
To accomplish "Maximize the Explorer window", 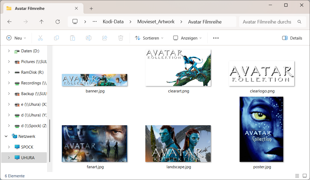I will [x=286, y=5].
